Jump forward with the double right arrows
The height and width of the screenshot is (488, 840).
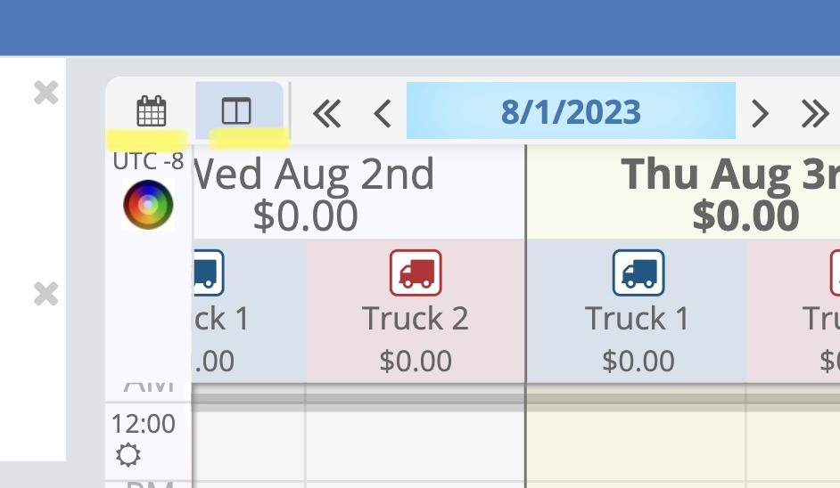click(x=814, y=113)
